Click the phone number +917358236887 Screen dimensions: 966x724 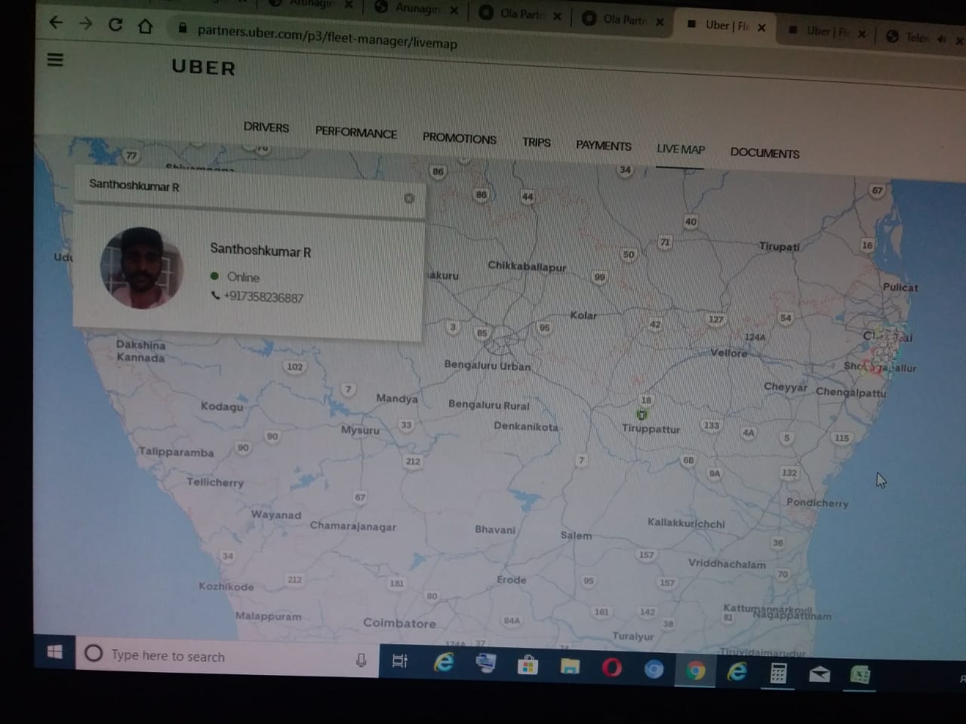click(x=263, y=297)
